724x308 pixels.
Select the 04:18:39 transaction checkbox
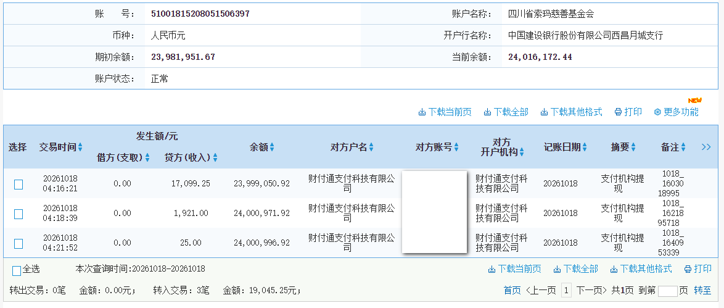pyautogui.click(x=19, y=214)
